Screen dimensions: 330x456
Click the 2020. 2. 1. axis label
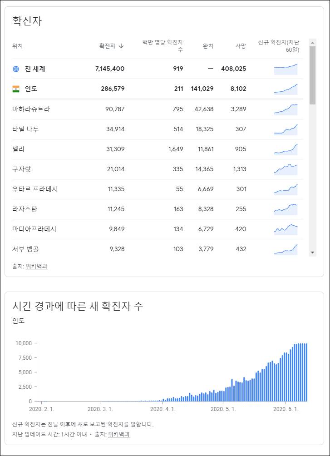pos(42,409)
